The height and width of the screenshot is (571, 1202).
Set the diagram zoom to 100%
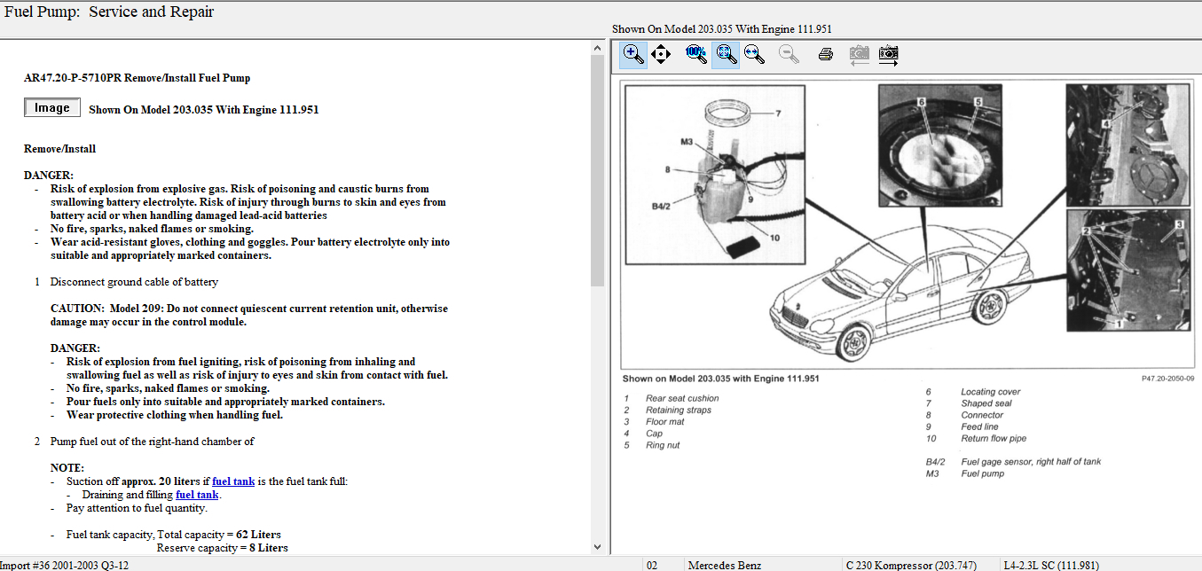696,54
